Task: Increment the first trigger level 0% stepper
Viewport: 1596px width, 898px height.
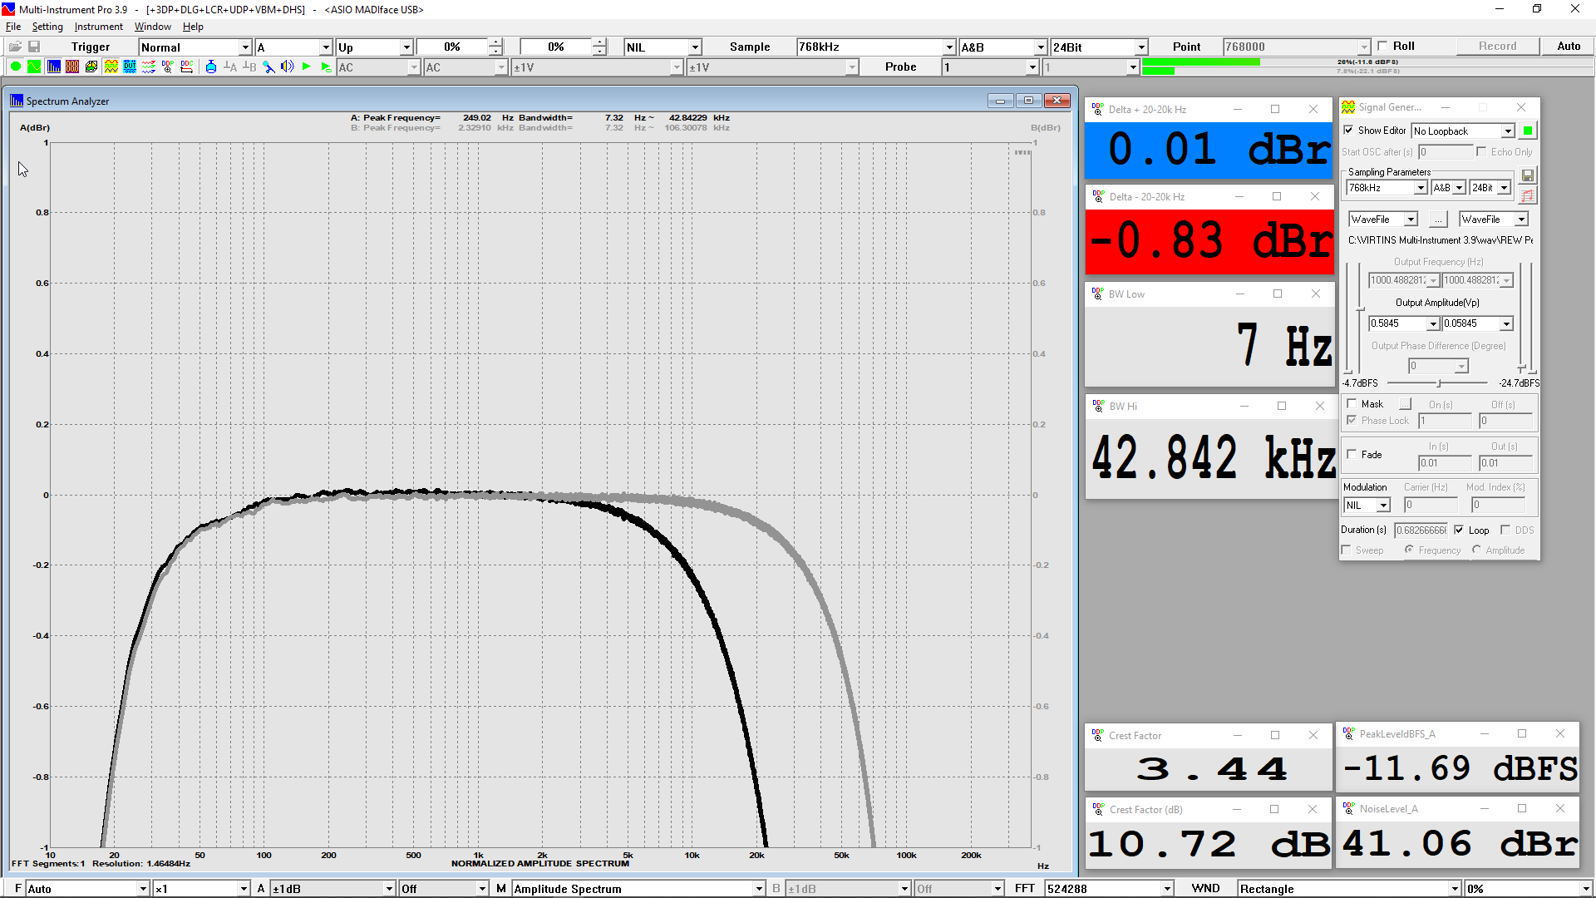Action: 495,43
